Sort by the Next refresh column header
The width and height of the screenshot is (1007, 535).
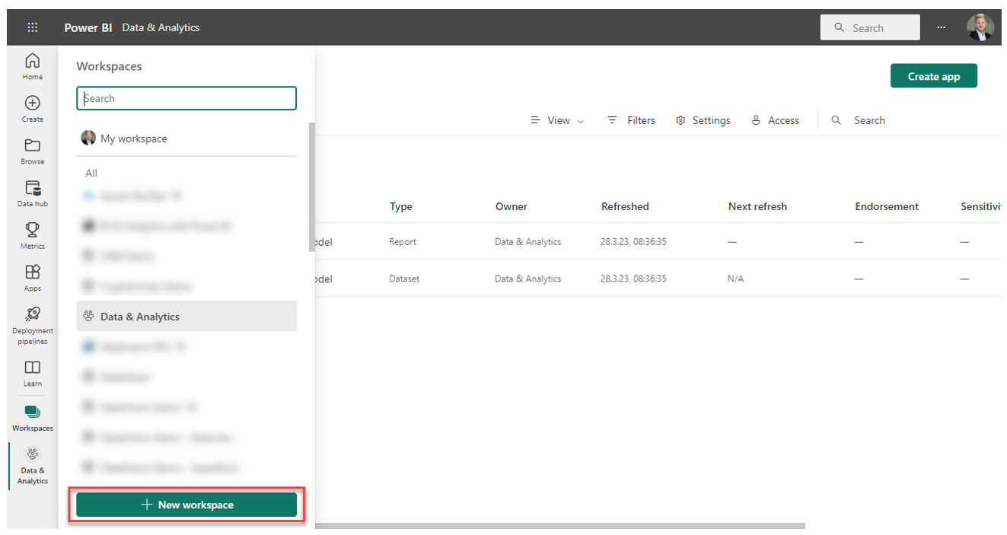[x=757, y=206]
